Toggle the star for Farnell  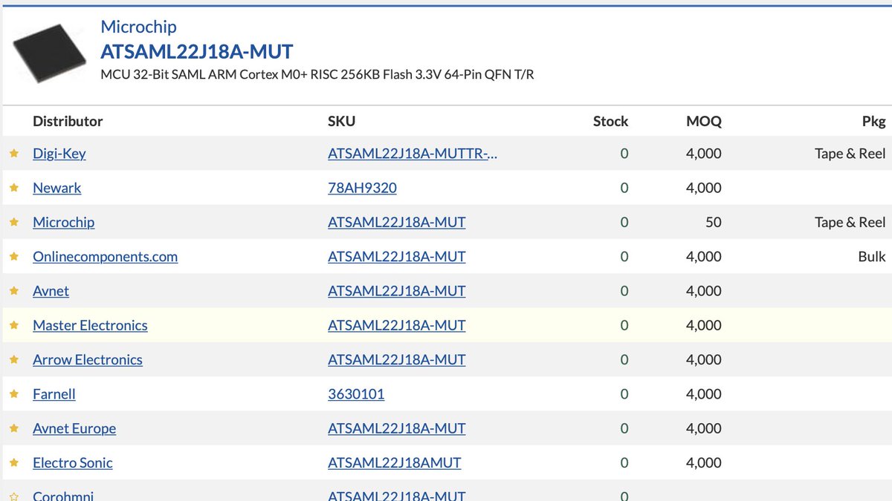13,394
